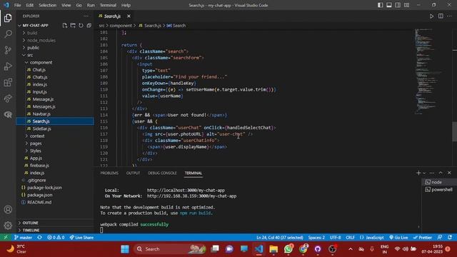Open the Manage gear icon
Viewport: 457px width, 257px height.
(x=8, y=226)
